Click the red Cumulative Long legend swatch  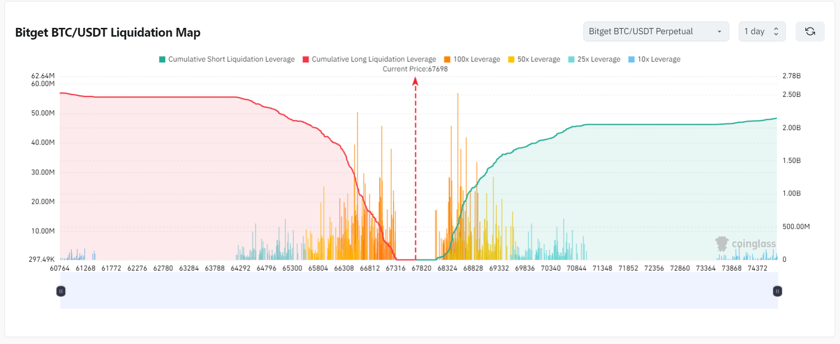306,59
